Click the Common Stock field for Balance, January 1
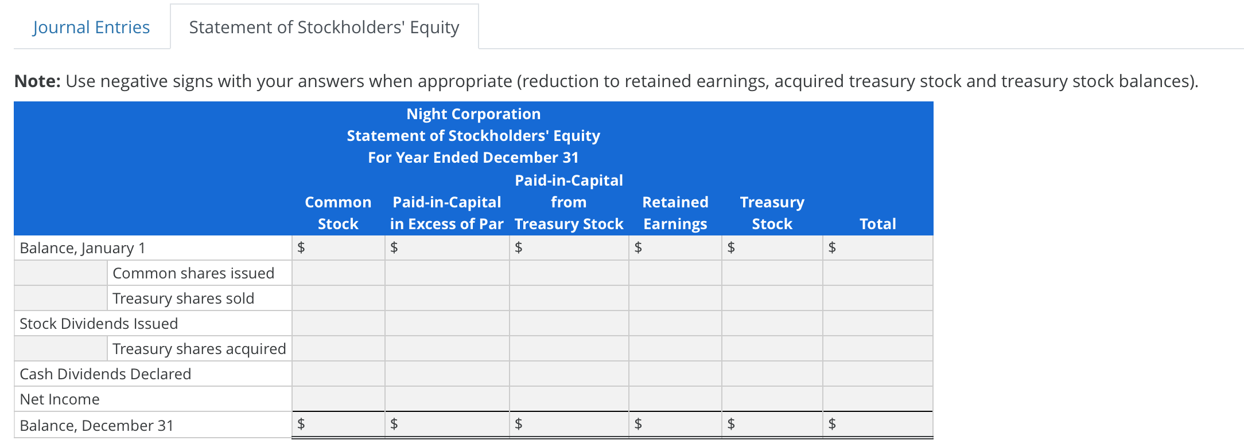This screenshot has height=448, width=1244. pyautogui.click(x=339, y=247)
